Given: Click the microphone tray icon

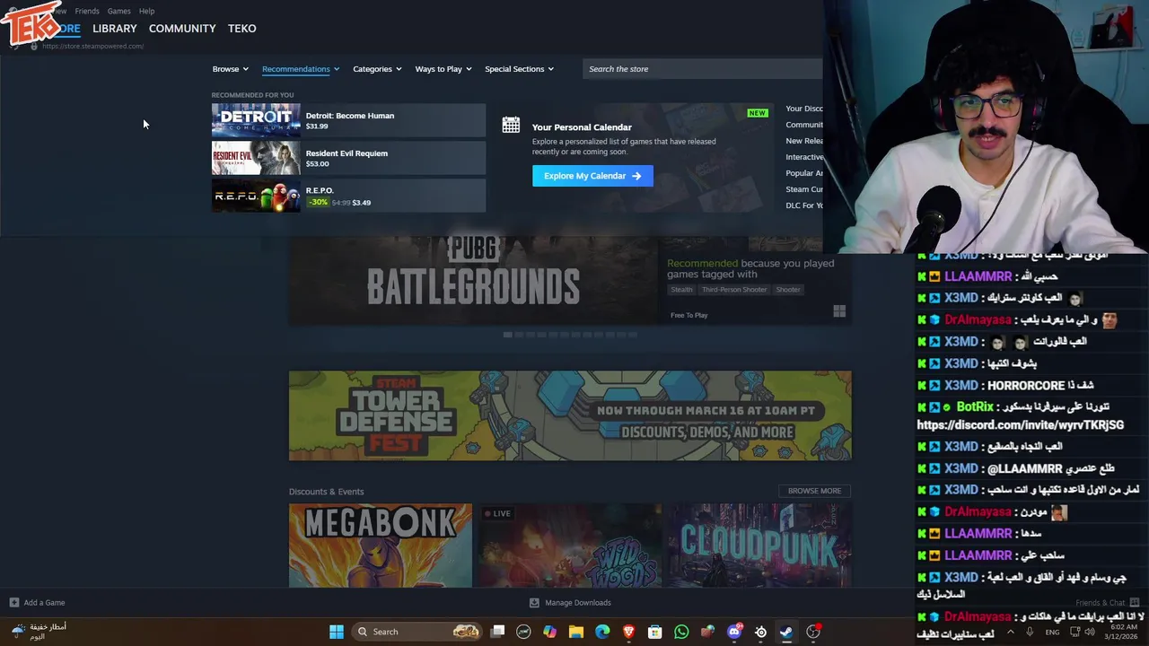Looking at the screenshot, I should (1030, 632).
